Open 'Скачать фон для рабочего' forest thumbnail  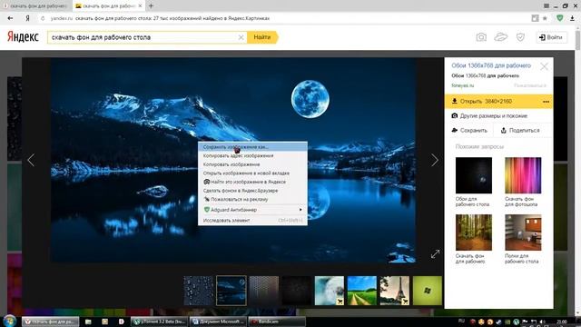point(474,233)
